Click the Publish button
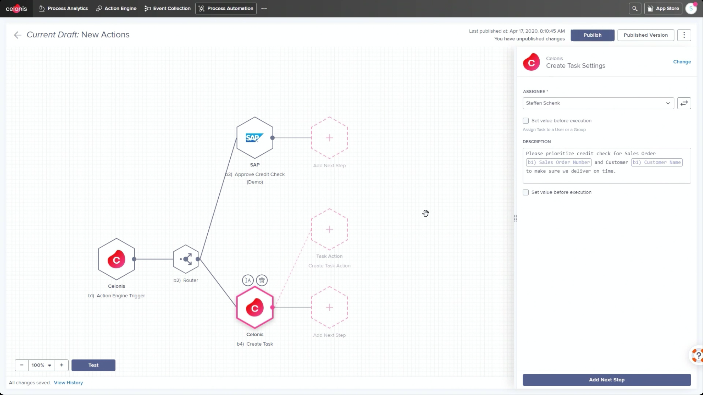Screen dimensions: 703x395 (x=592, y=35)
